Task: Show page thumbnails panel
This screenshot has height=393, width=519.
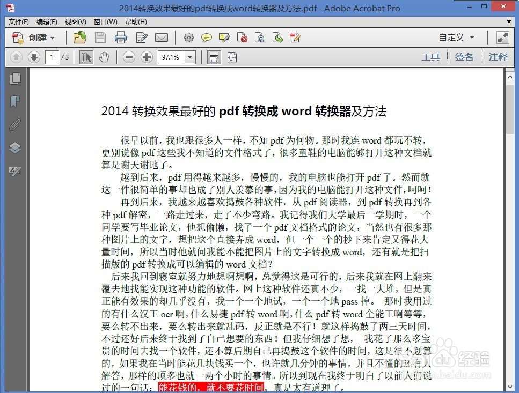Action: tap(15, 78)
